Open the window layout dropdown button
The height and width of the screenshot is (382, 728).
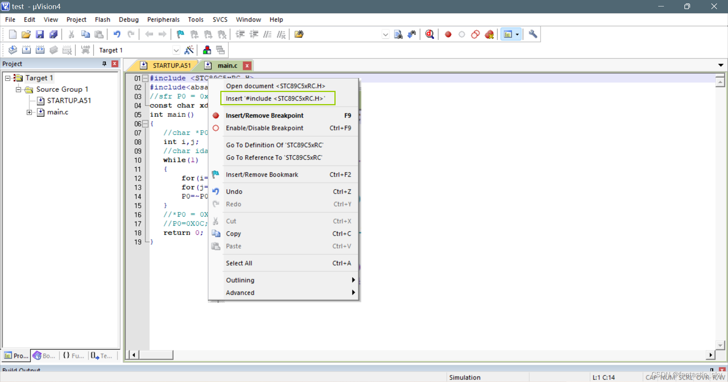(x=517, y=34)
